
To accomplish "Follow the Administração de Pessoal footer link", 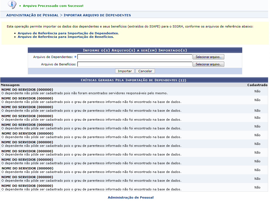I will pyautogui.click(x=131, y=197).
